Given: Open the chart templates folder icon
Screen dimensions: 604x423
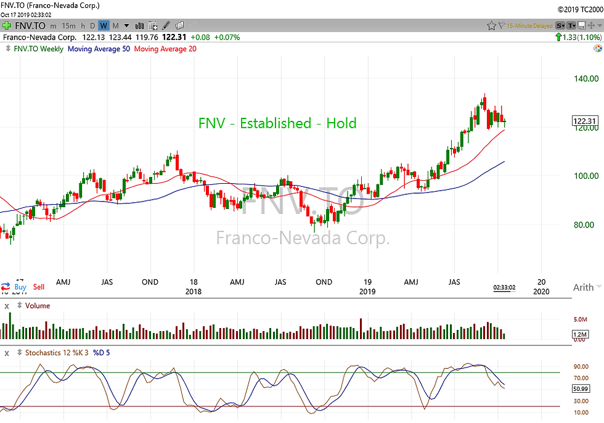Looking at the screenshot, I should (x=179, y=26).
